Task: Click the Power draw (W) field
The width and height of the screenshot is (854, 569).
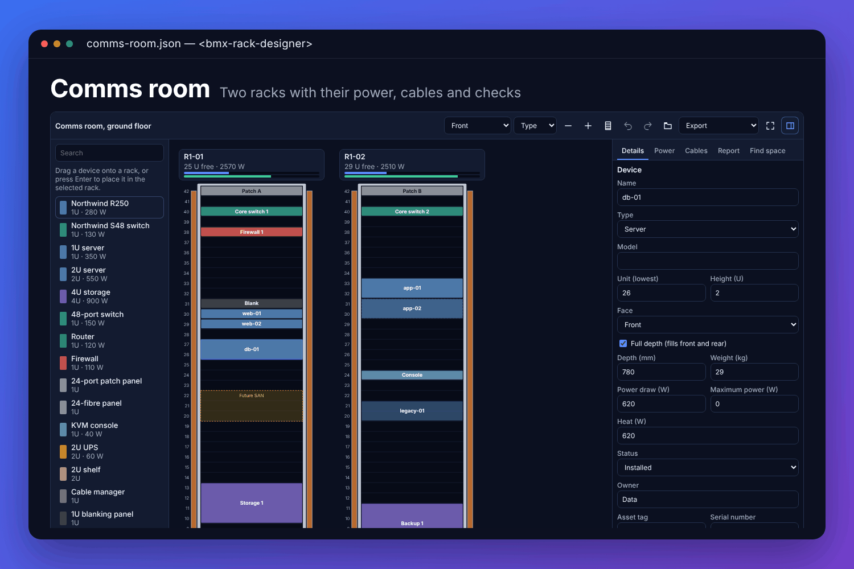Action: point(662,404)
